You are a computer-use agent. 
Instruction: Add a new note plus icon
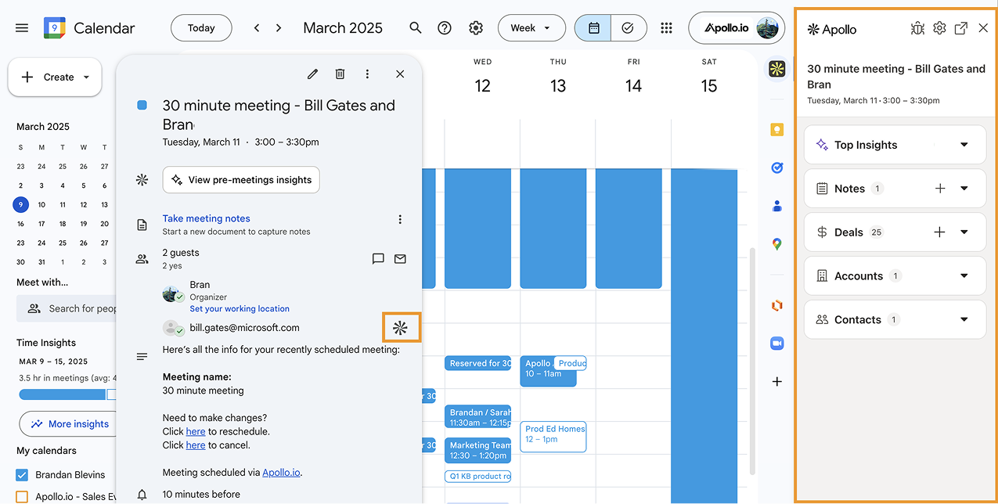(x=940, y=189)
